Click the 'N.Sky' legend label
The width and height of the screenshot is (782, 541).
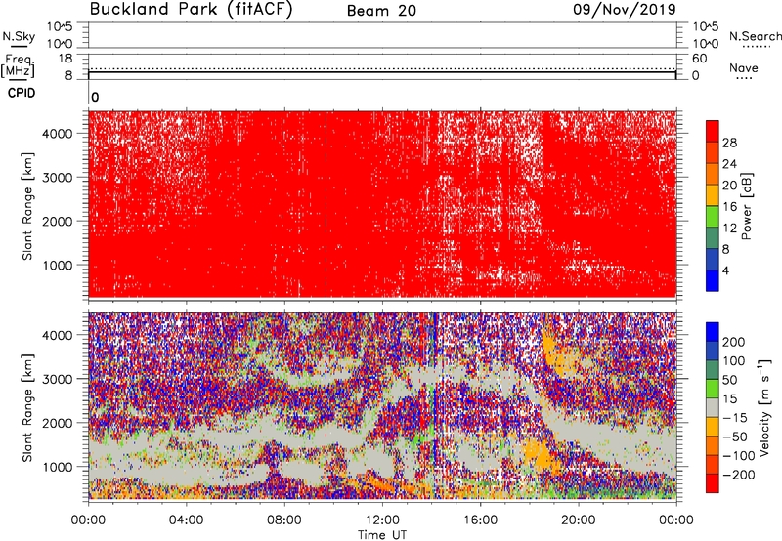19,36
